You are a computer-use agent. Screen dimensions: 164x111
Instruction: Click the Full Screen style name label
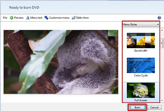(141, 100)
